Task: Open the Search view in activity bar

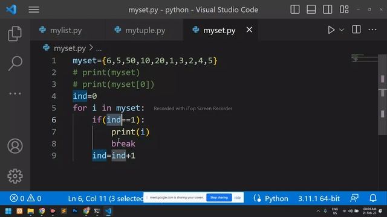Action: click(15, 63)
